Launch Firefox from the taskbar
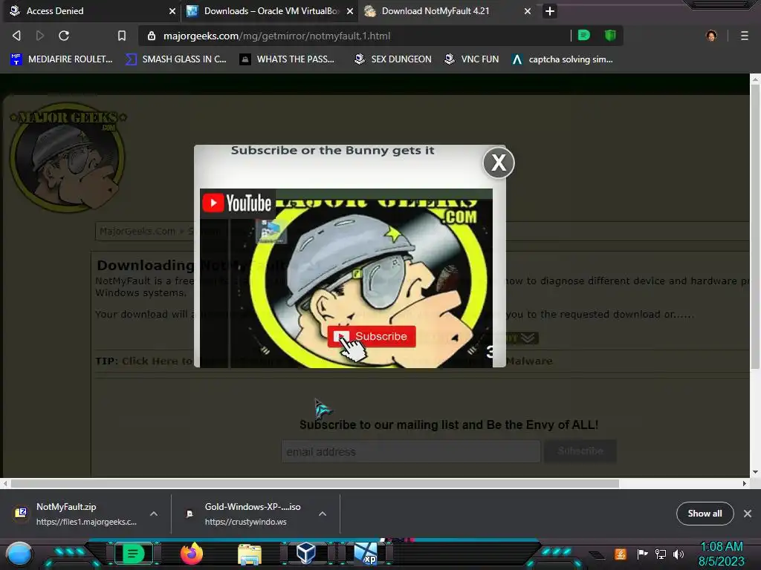Screen dimensions: 761x570 [191, 554]
